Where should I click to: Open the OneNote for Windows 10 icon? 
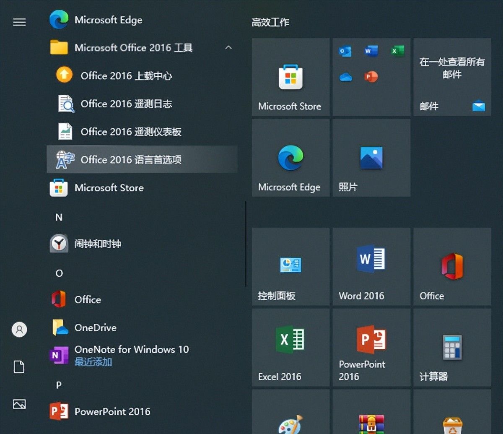point(59,355)
